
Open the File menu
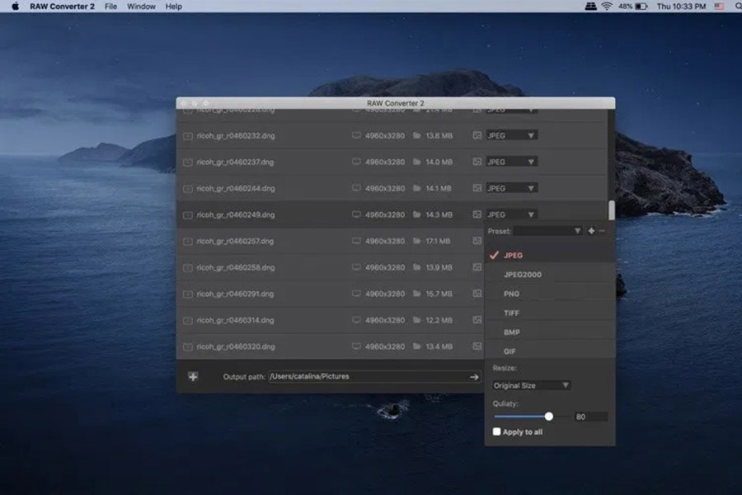tap(110, 7)
